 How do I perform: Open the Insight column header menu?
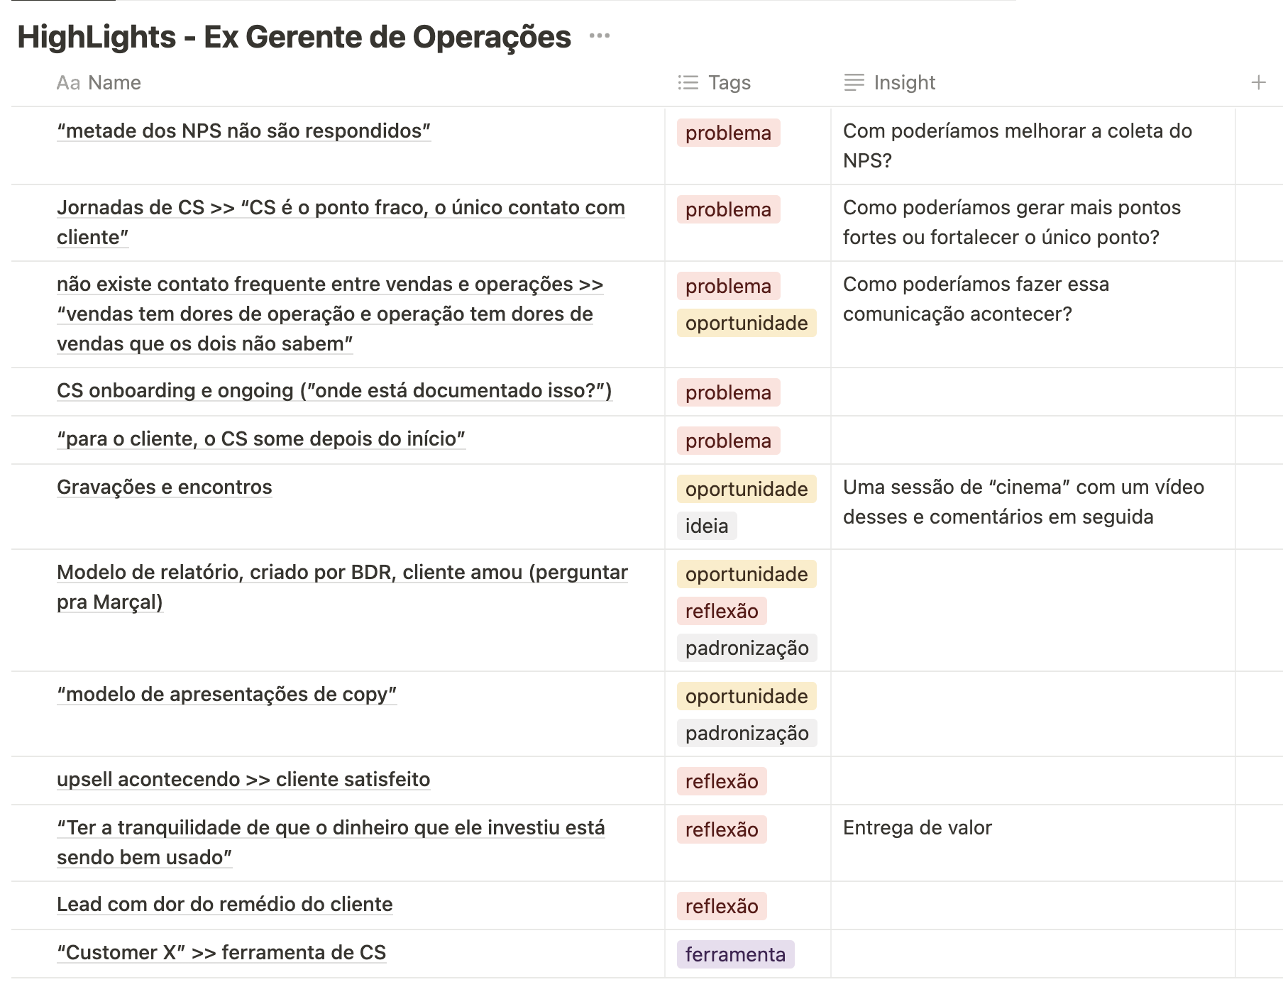[x=904, y=83]
